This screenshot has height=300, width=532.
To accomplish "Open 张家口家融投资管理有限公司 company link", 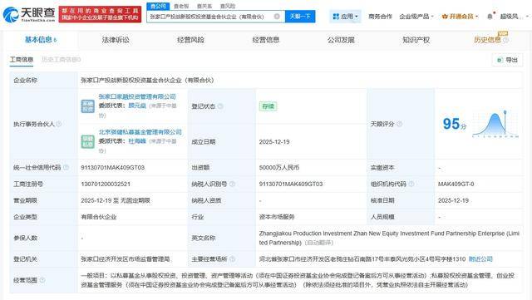I will coord(137,96).
